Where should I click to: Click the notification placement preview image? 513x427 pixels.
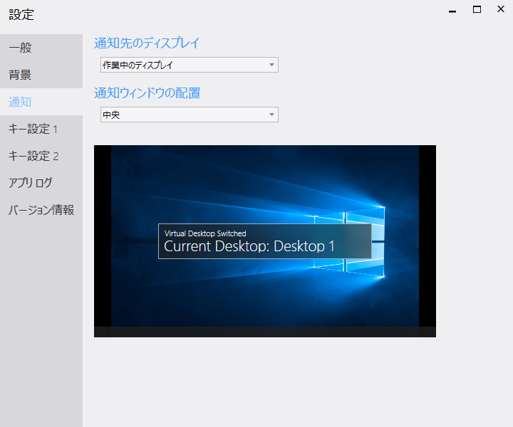265,241
